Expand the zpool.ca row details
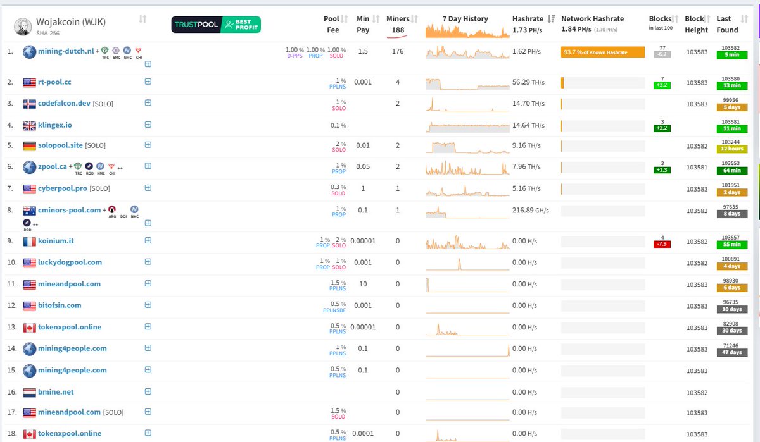This screenshot has height=442, width=760. click(x=148, y=166)
